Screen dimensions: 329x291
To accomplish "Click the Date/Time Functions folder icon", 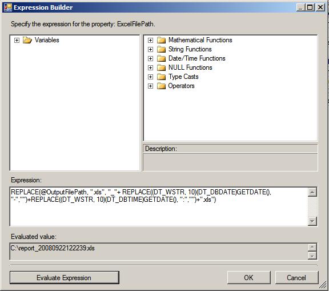I will tap(161, 58).
